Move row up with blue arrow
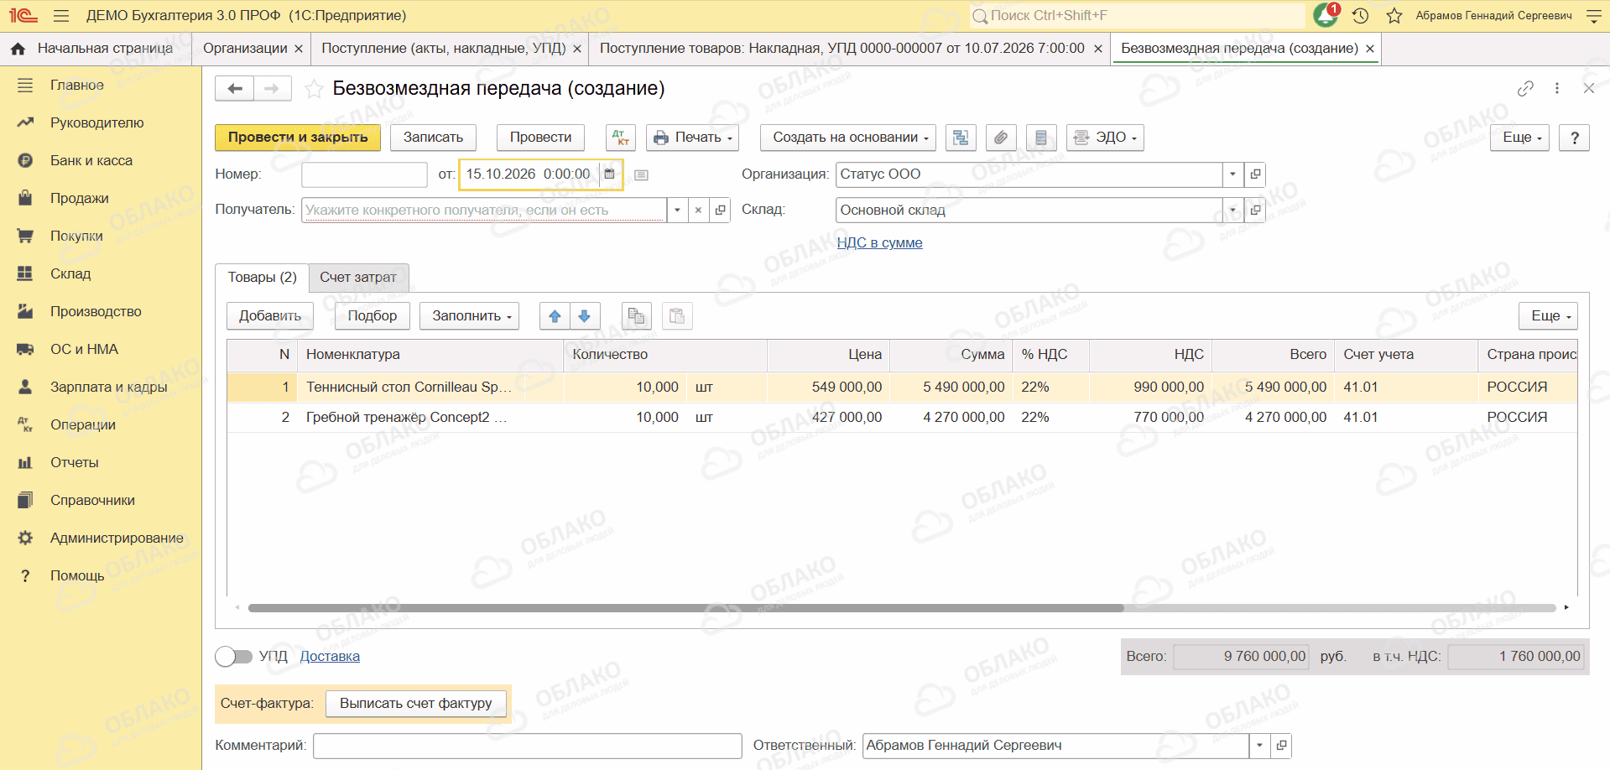 (x=555, y=316)
